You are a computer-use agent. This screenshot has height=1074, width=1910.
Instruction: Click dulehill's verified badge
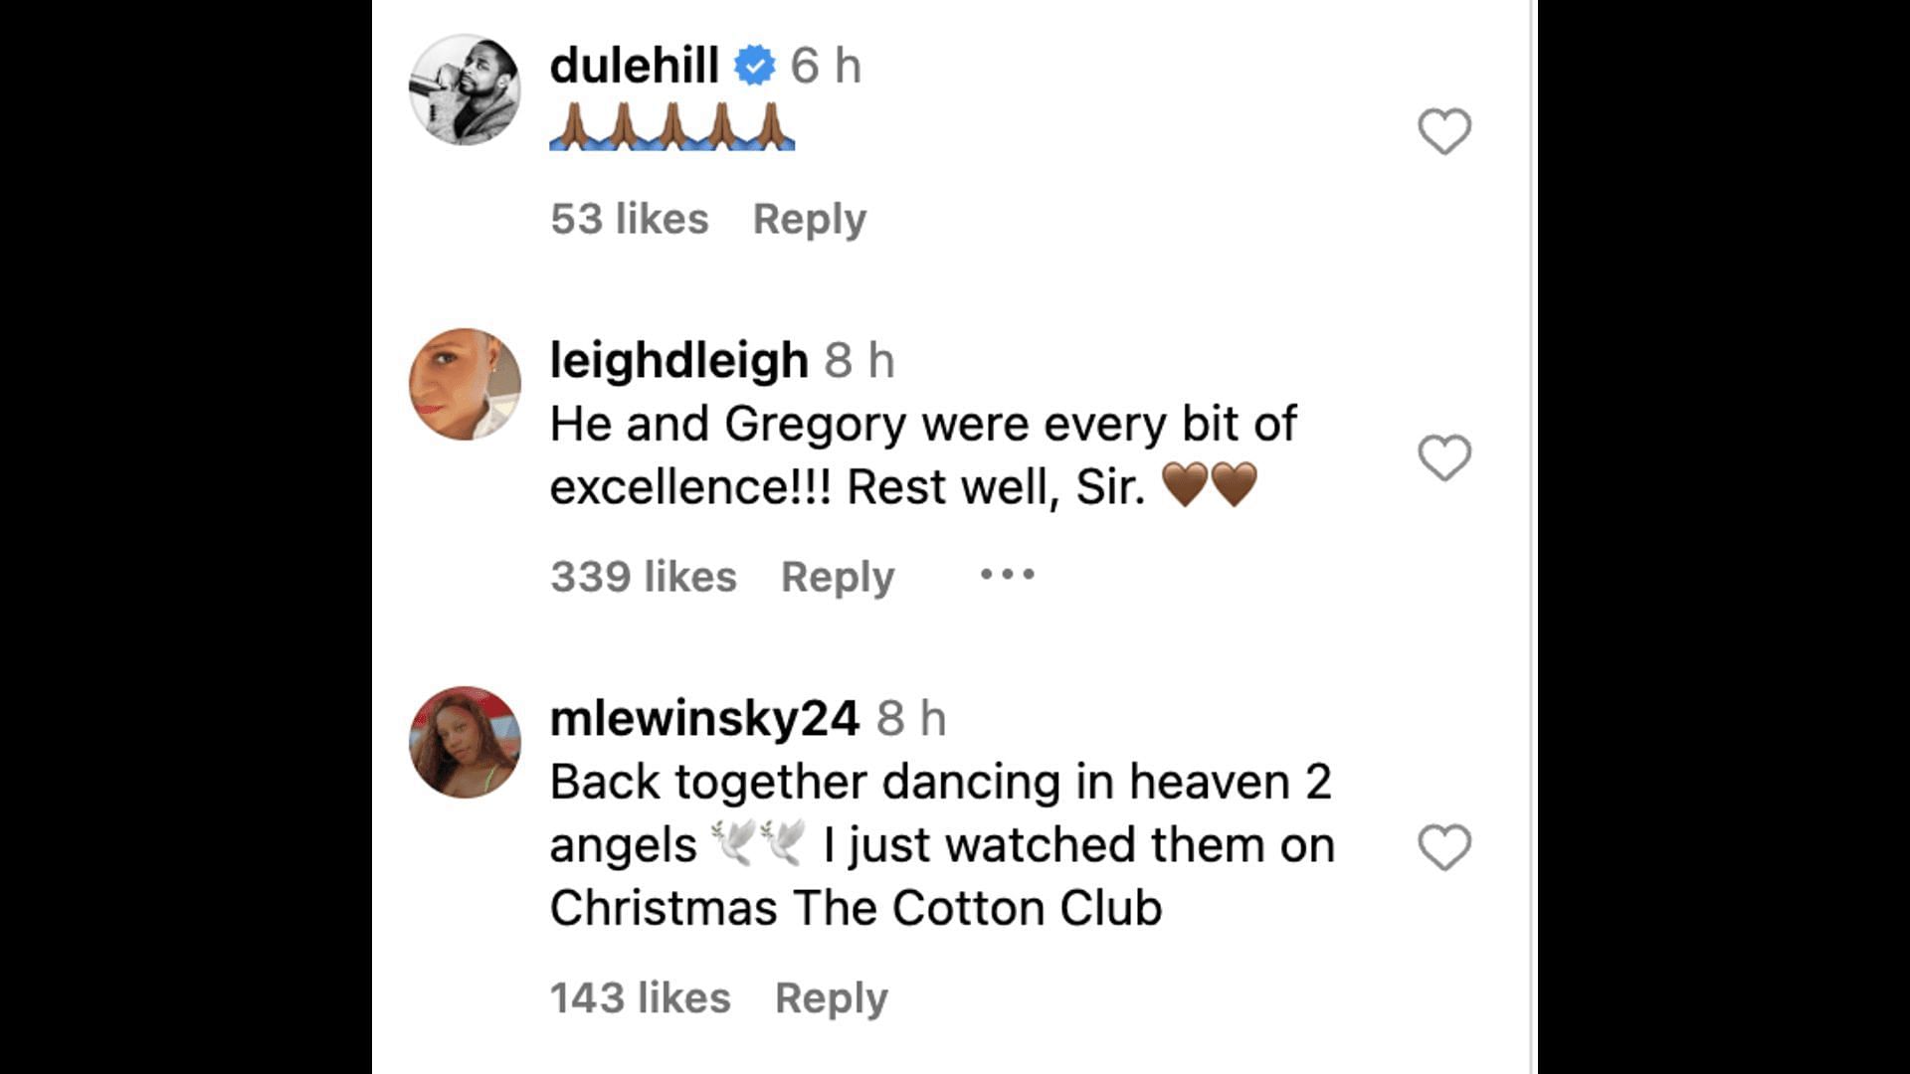755,66
